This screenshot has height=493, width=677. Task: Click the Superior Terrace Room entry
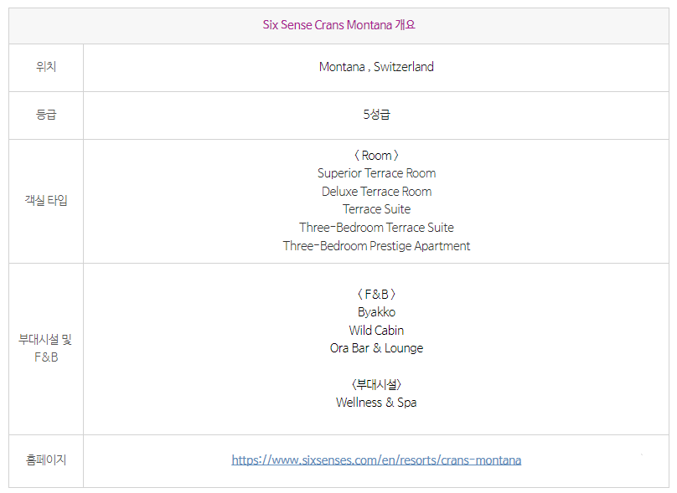pos(376,173)
